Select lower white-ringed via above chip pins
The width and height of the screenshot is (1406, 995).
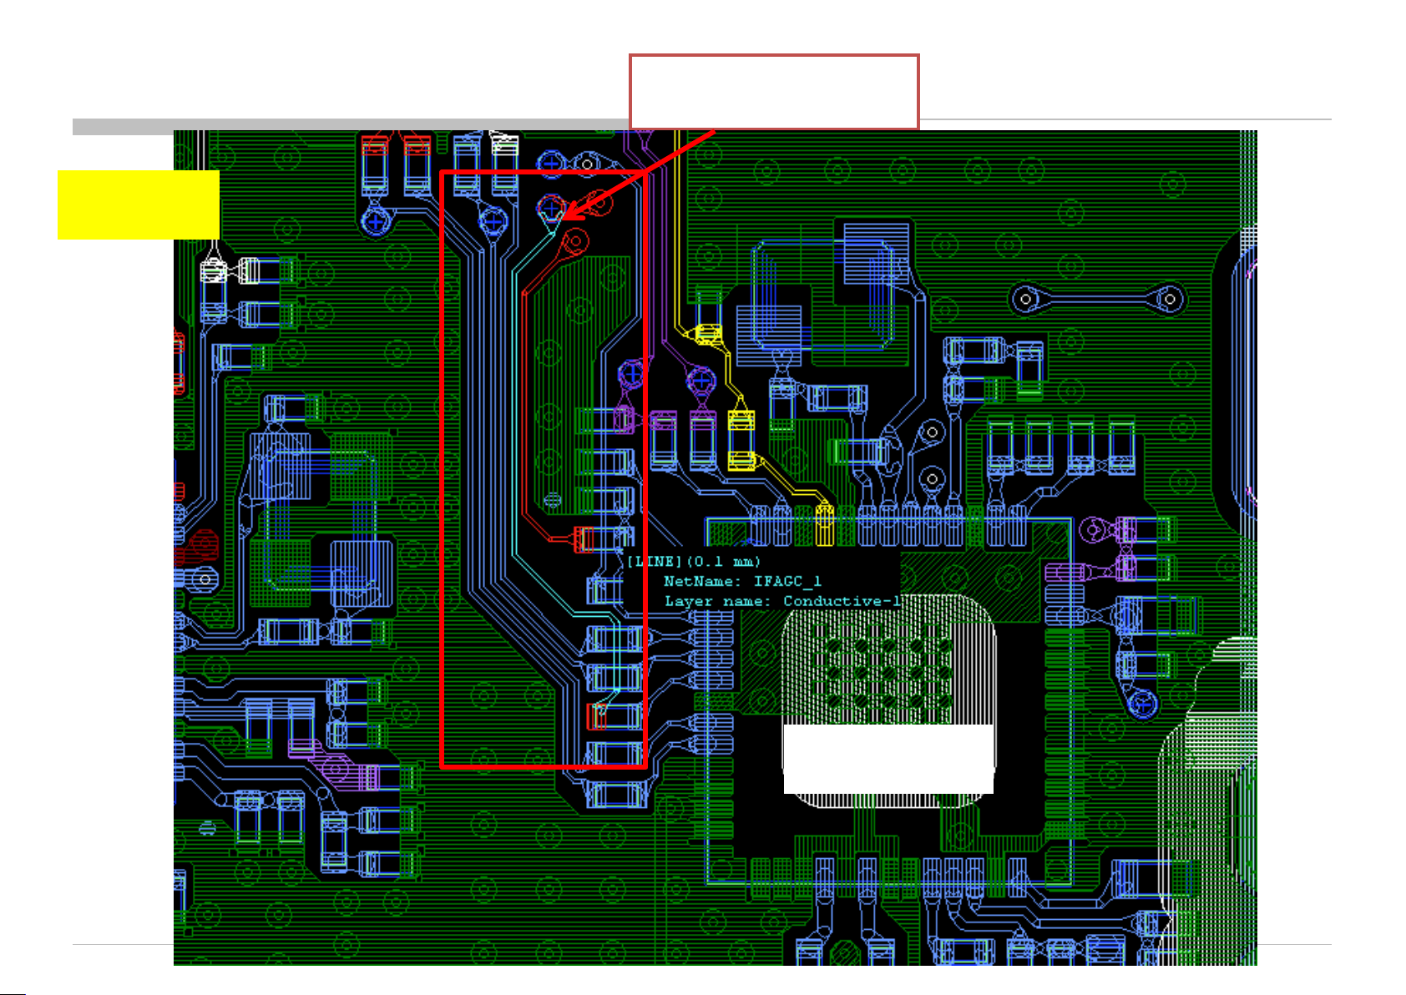coord(931,479)
